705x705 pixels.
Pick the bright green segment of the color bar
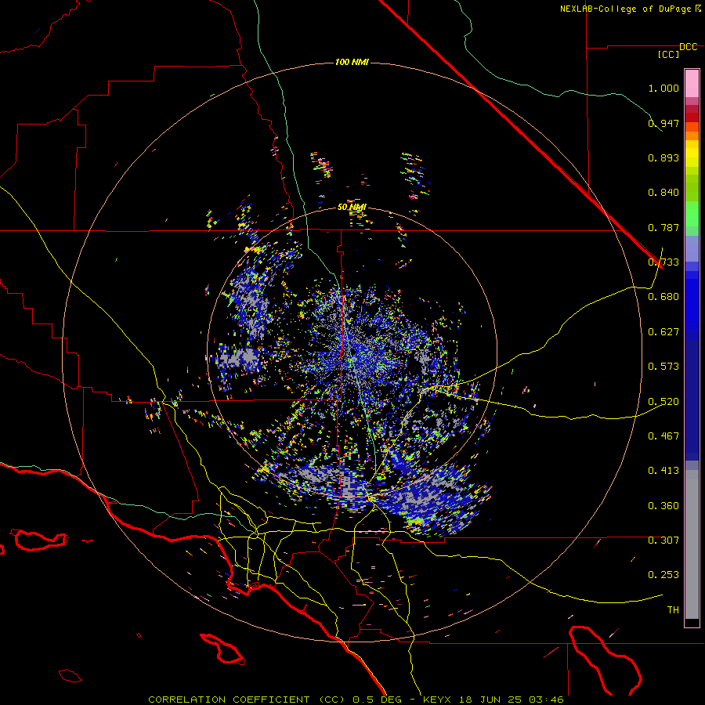(x=692, y=214)
